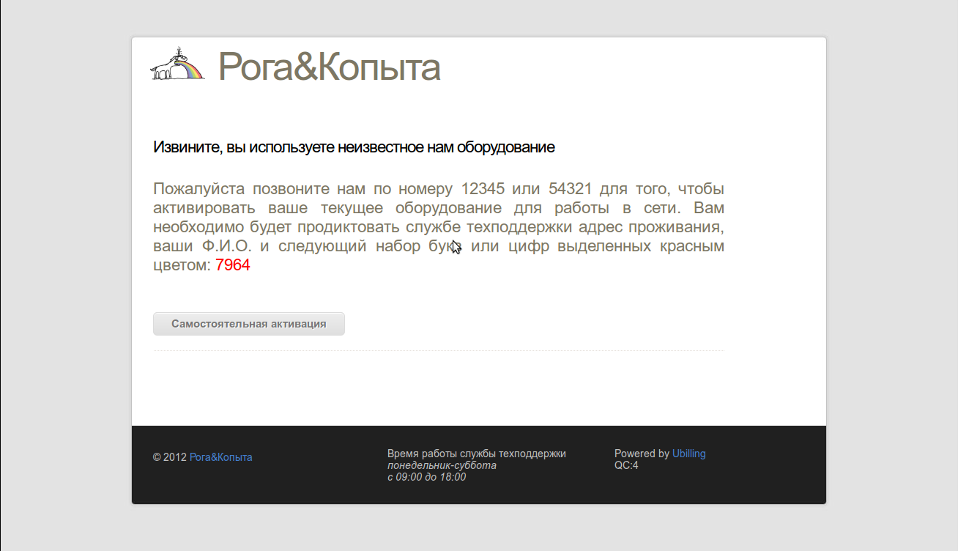The width and height of the screenshot is (958, 551).
Task: Click the word цветом before the red code
Action: pos(181,265)
